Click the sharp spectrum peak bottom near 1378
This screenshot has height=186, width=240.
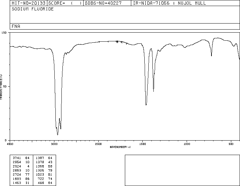[x=153, y=91]
